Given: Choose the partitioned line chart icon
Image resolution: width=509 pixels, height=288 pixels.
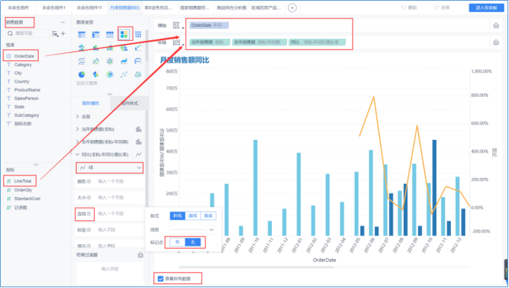Looking at the screenshot, I should [81, 61].
